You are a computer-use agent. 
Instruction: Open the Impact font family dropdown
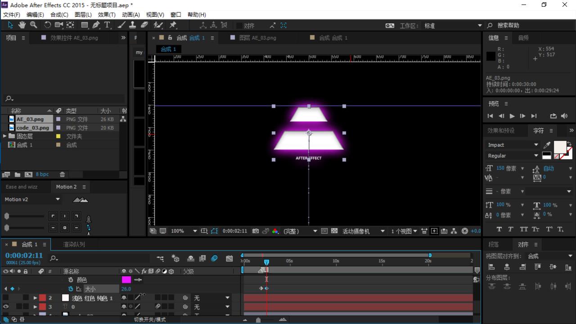(512, 145)
